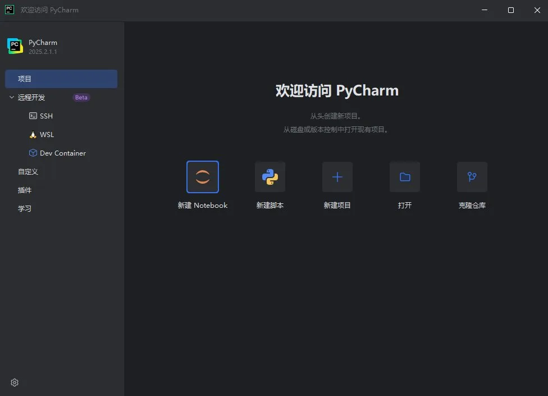The image size is (548, 396).
Task: Click the 打开 label
Action: point(405,205)
